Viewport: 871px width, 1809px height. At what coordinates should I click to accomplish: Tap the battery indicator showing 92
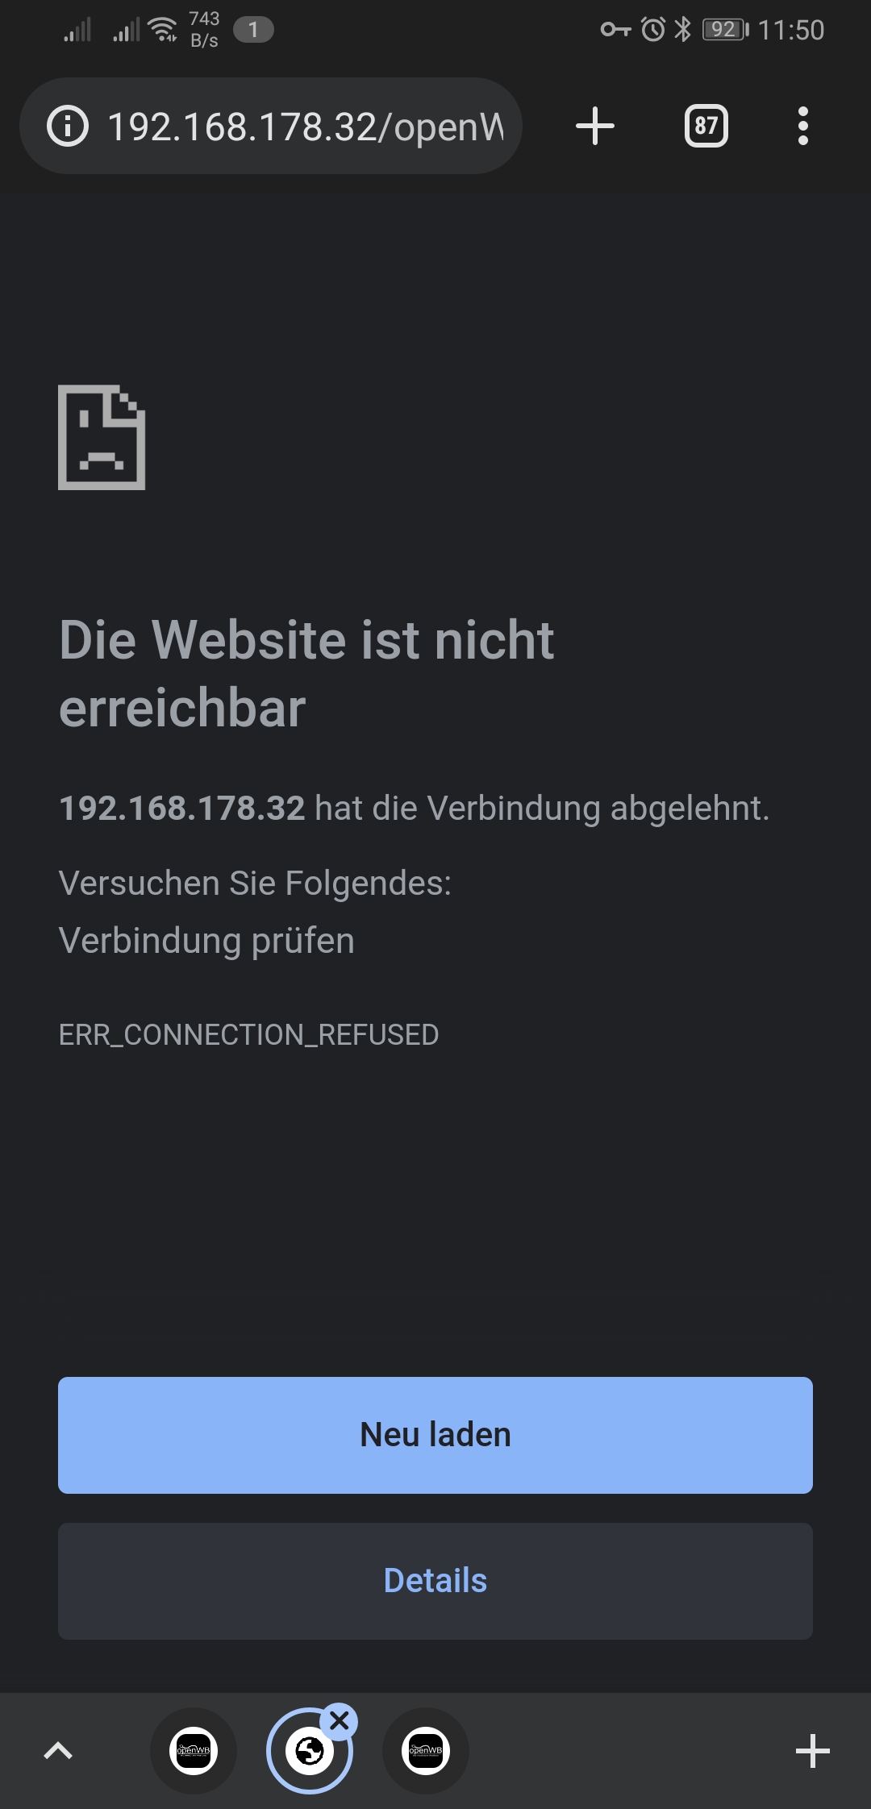pos(726,30)
